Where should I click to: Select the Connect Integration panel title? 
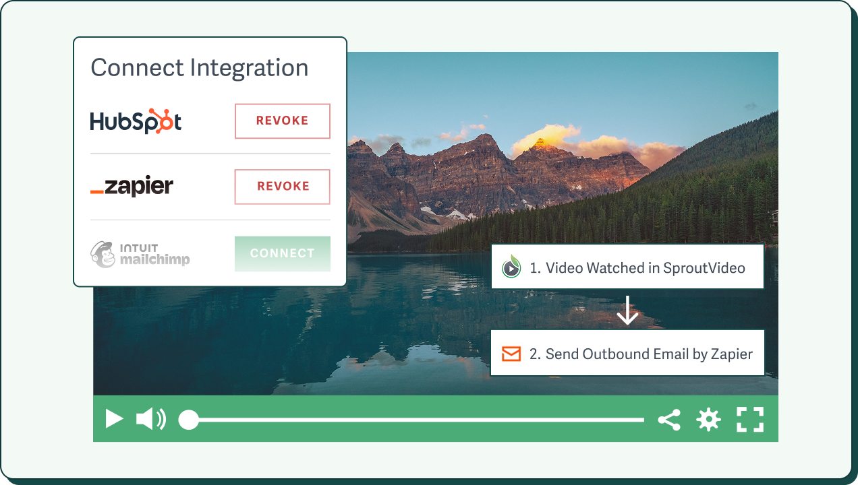click(200, 67)
